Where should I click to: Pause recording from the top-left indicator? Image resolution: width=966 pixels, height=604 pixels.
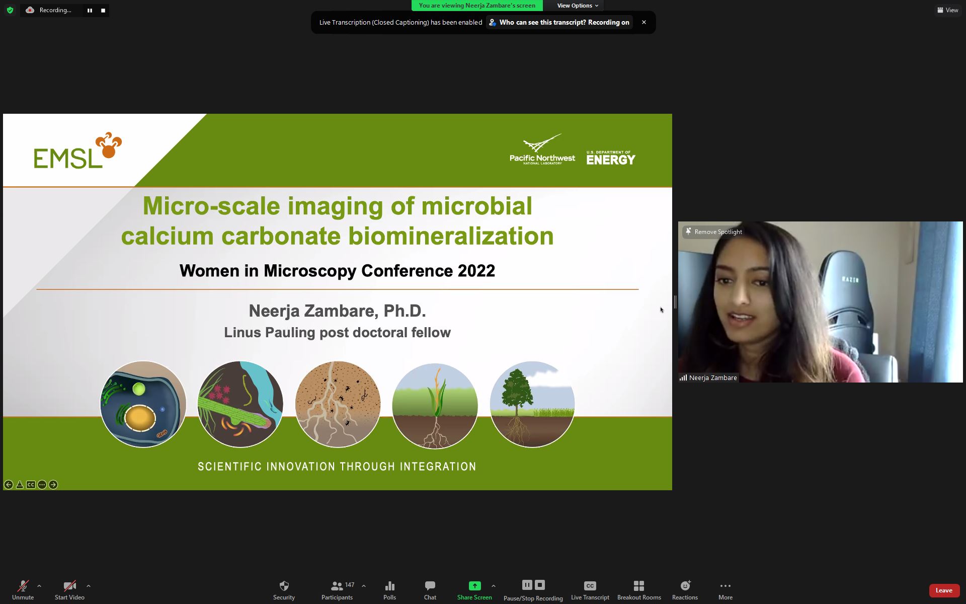point(90,10)
